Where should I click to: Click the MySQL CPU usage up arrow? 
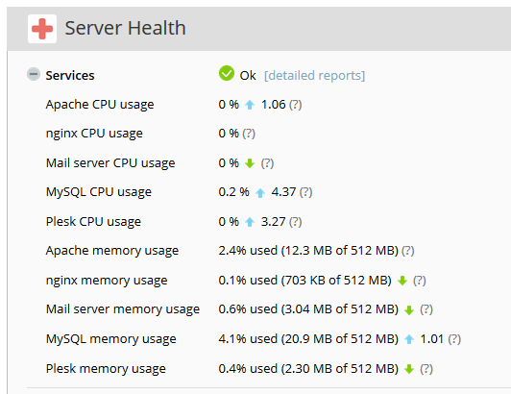(260, 193)
